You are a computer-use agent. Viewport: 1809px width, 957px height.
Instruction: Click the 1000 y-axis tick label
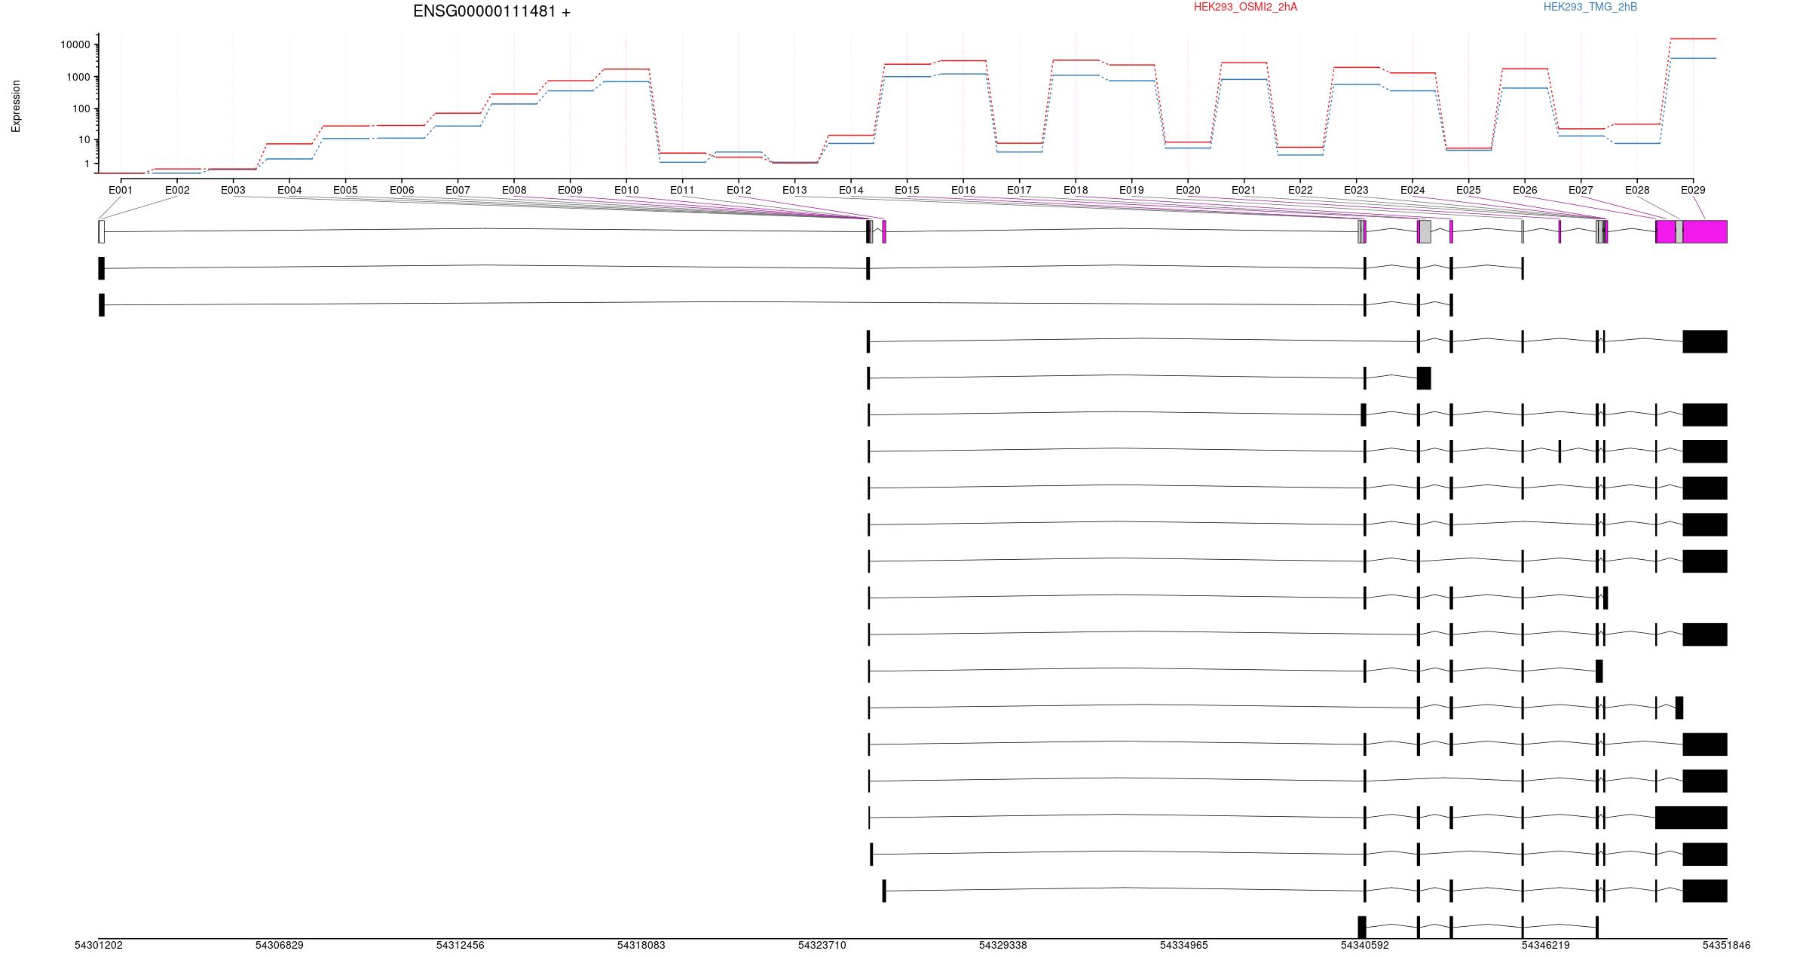coord(78,77)
